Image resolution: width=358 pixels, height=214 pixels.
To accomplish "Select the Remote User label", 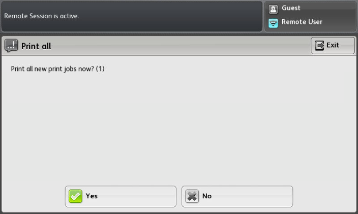I will [x=302, y=22].
